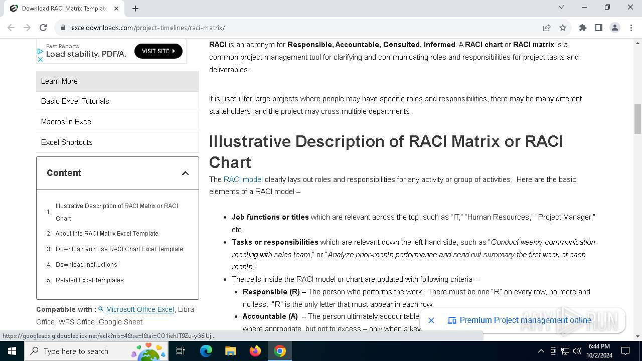Screen dimensions: 642x361
Task: Jump to About this RACI Matrix Excel Template
Action: (107, 234)
